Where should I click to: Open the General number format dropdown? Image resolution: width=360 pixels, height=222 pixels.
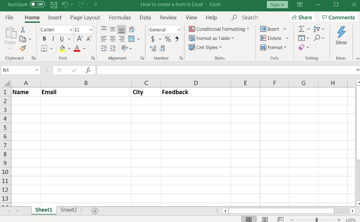179,30
